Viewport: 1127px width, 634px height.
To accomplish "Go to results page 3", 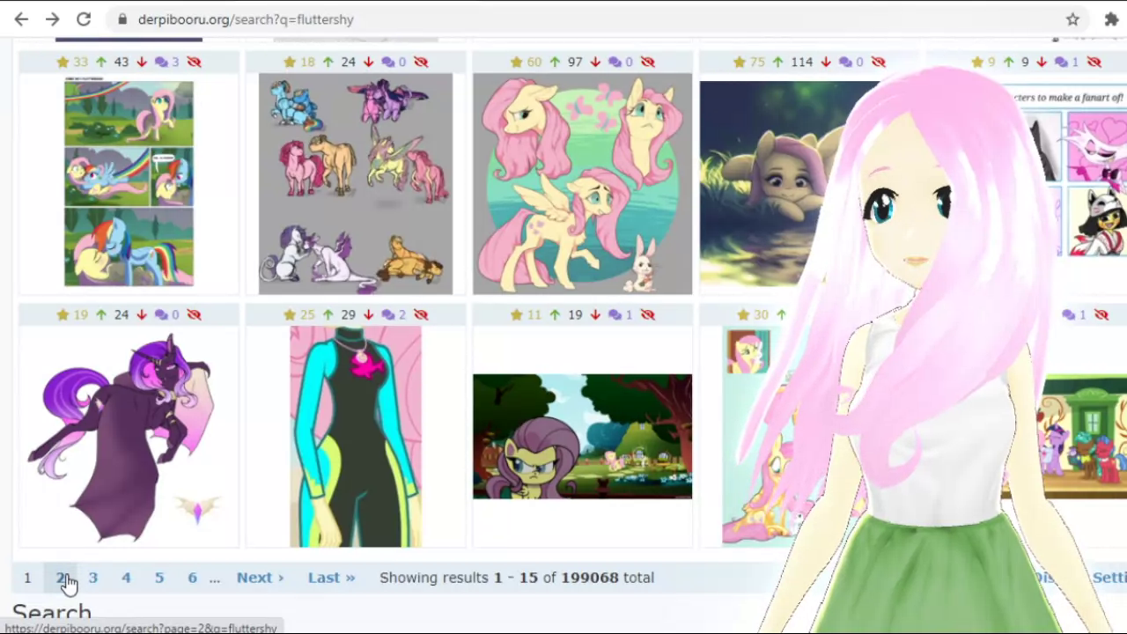I will pos(92,578).
